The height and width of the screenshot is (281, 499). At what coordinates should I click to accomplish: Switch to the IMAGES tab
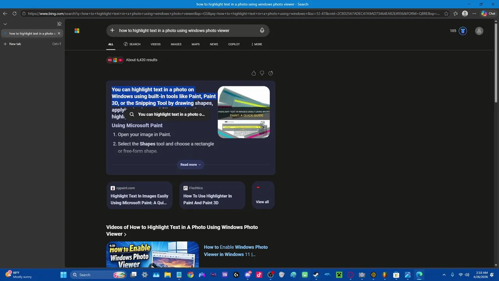[176, 44]
